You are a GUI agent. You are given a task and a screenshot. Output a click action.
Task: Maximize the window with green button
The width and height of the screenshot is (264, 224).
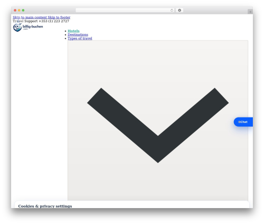[x=23, y=10]
